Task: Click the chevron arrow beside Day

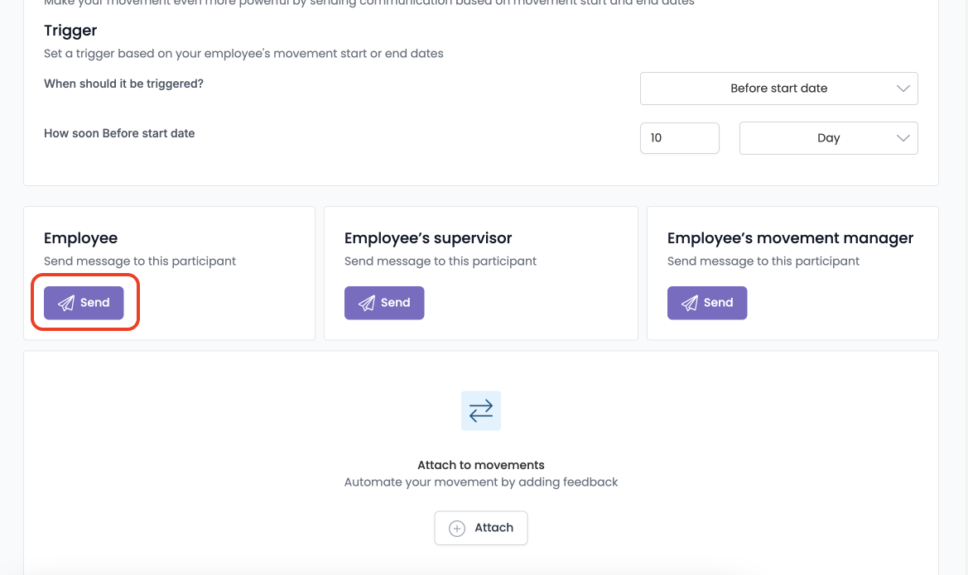Action: (903, 138)
